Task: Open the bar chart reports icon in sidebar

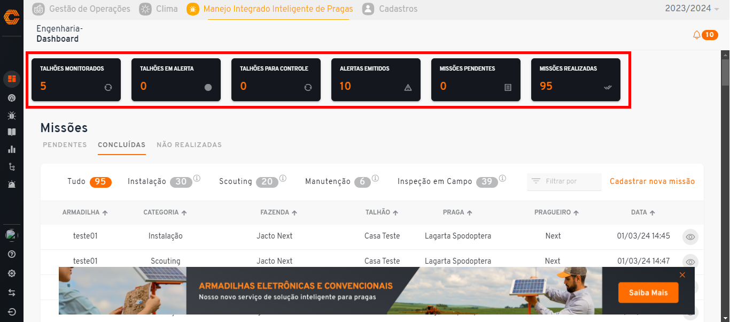Action: pyautogui.click(x=12, y=149)
